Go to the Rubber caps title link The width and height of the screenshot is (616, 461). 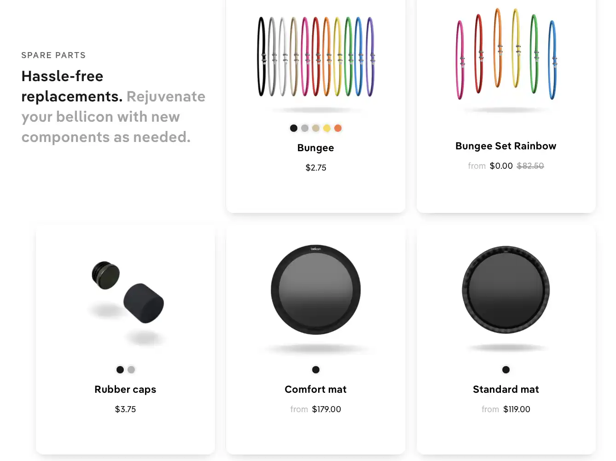coord(125,390)
